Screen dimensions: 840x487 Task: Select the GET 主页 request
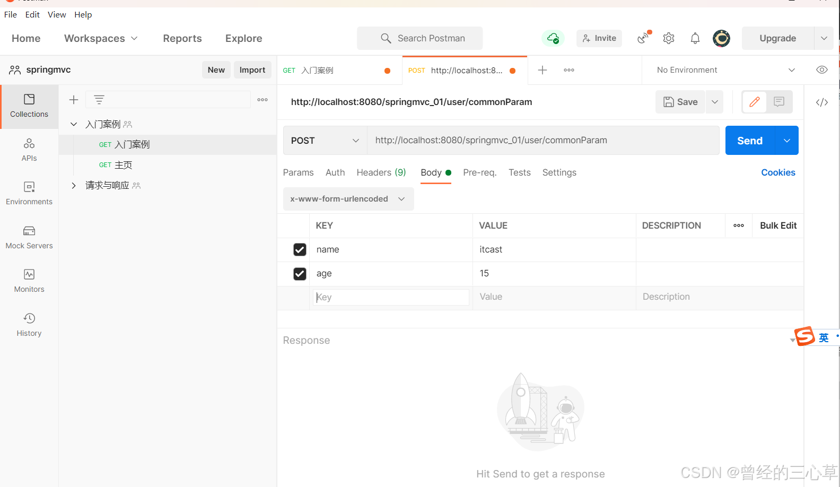coord(168,165)
